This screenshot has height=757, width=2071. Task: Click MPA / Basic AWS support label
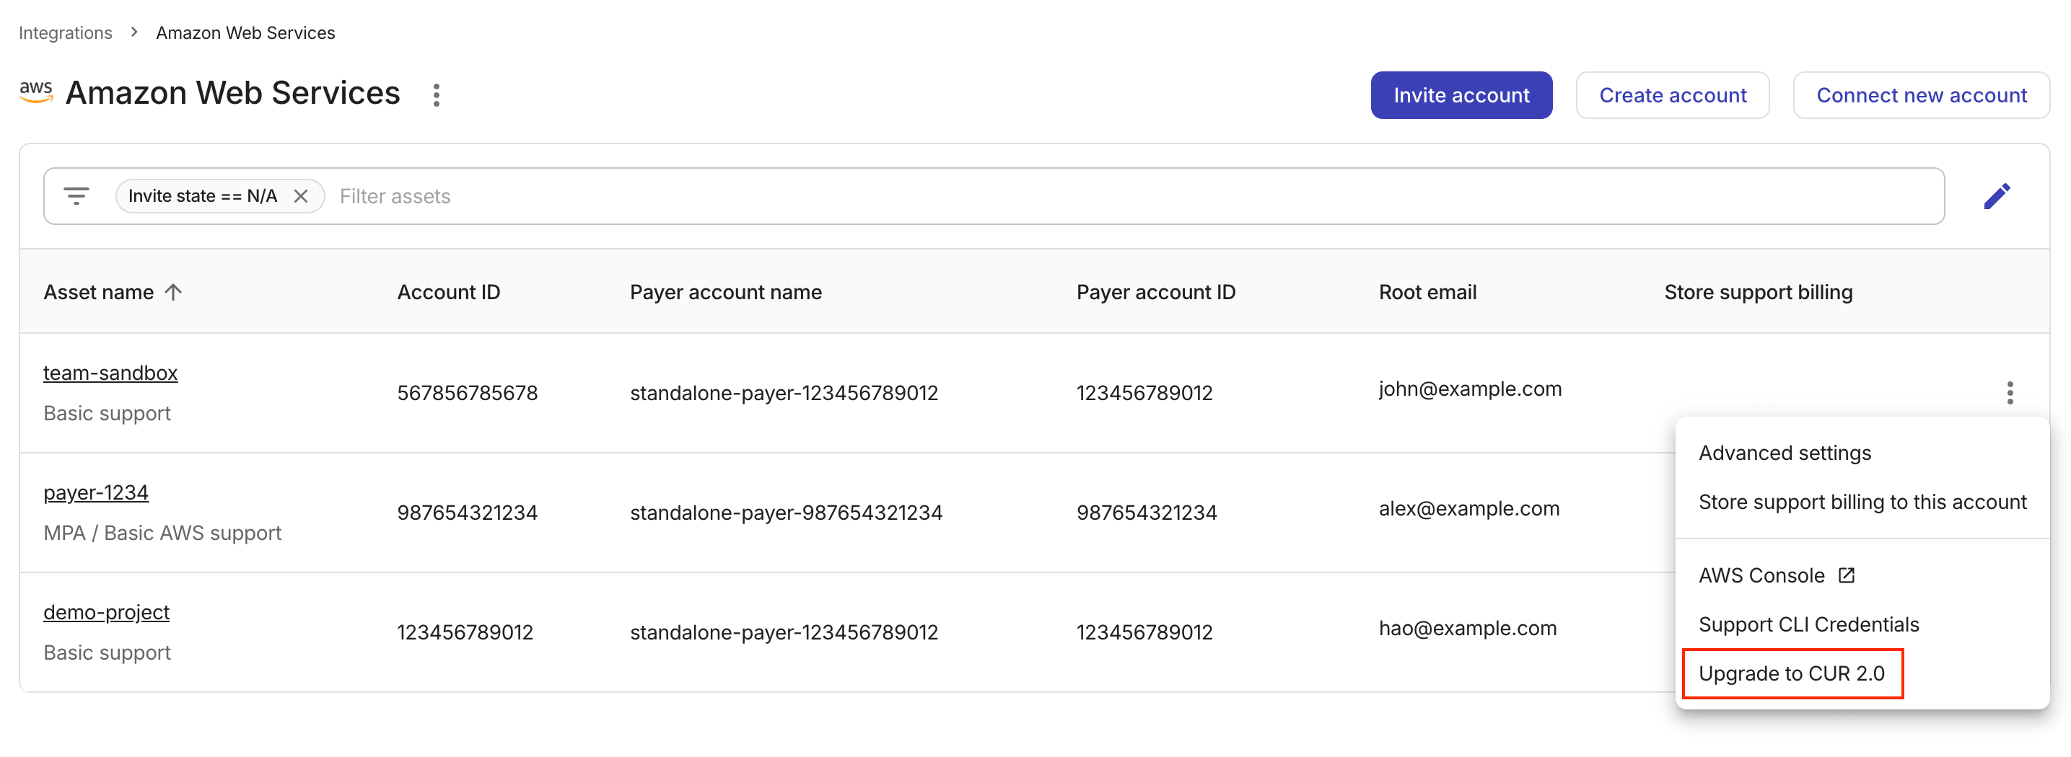point(162,533)
